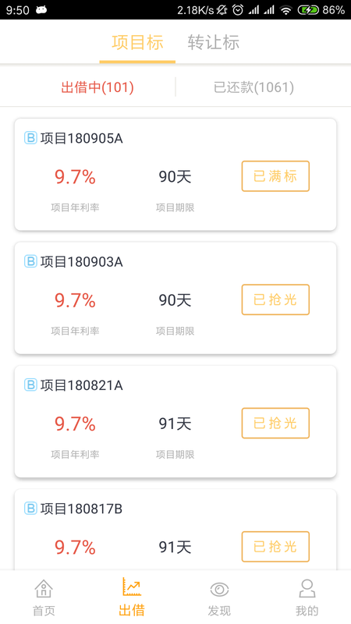Open the 首页 home icon
The height and width of the screenshot is (624, 351).
point(44,589)
